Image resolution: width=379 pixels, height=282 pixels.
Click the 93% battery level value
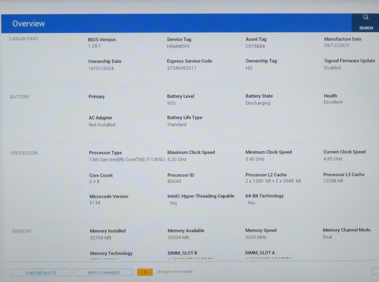[171, 103]
